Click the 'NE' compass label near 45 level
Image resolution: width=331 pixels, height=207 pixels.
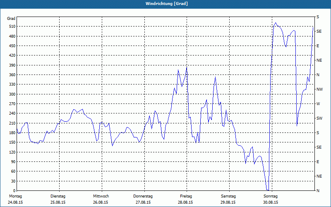pos(319,176)
